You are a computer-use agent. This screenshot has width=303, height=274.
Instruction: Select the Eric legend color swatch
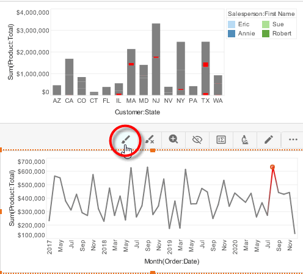click(x=232, y=24)
